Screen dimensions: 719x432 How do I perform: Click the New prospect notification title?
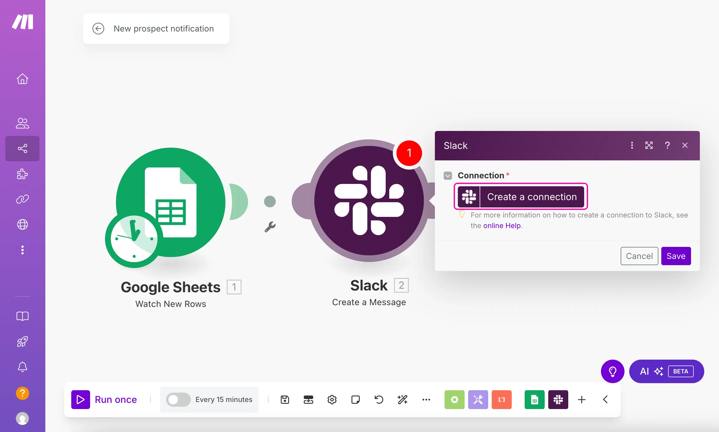164,29
